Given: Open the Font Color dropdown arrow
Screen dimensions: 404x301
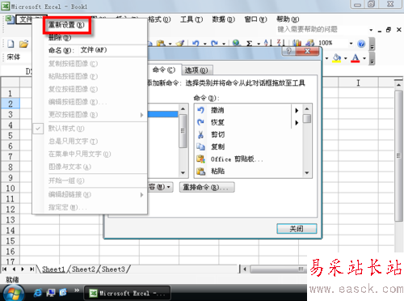Looking at the screenshot, I should (364, 58).
